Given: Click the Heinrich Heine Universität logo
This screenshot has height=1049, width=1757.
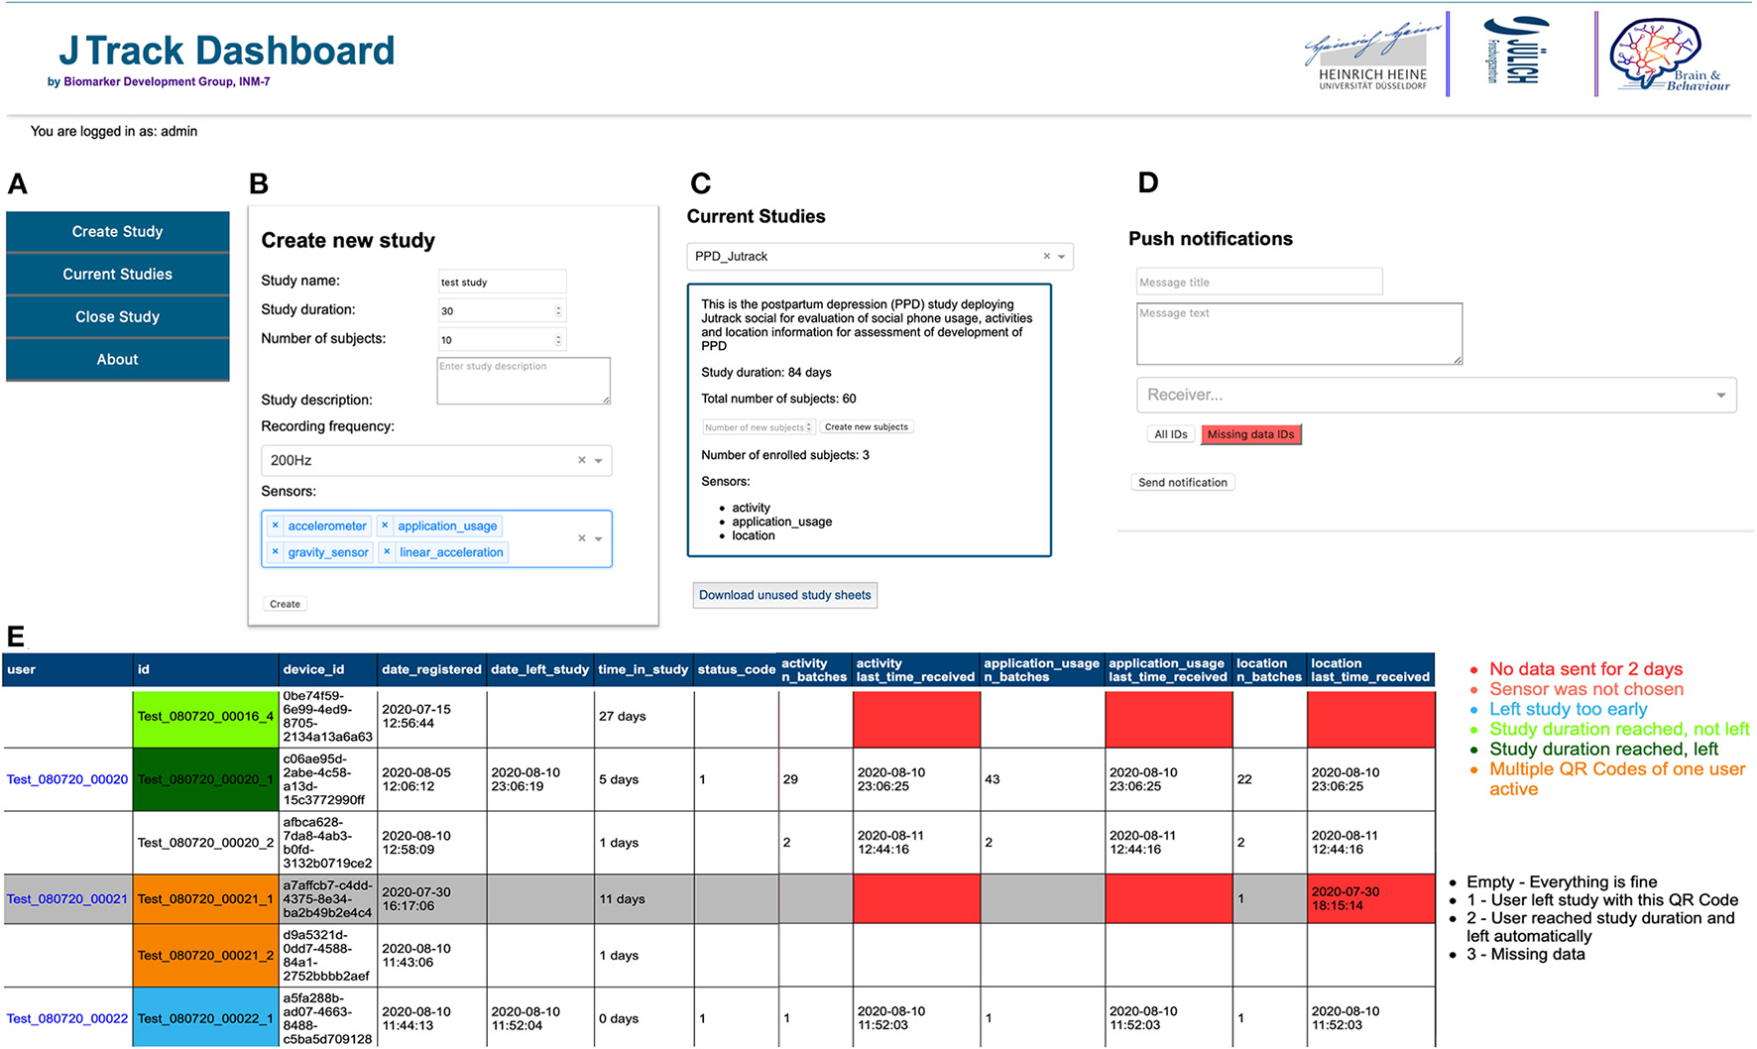Looking at the screenshot, I should point(1373,56).
